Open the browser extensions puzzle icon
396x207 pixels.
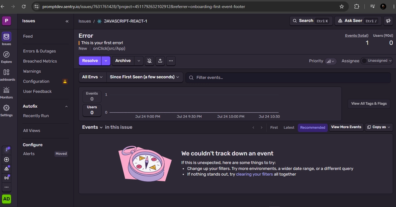357,6
